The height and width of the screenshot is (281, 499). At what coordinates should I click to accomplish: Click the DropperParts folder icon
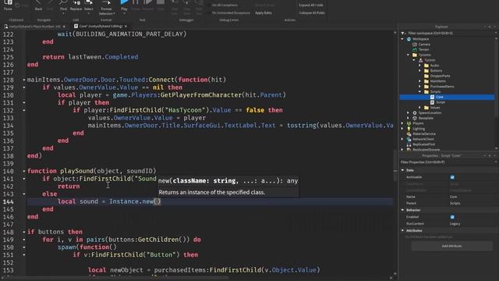[426, 76]
